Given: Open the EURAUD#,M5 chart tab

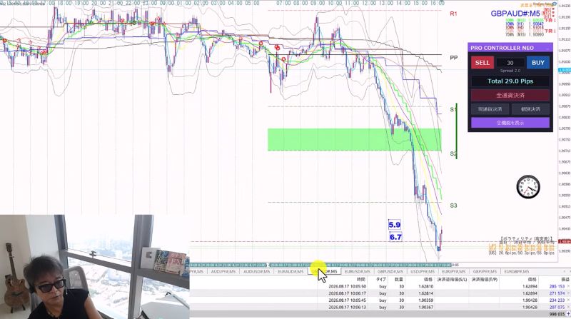Looking at the screenshot, I should pos(290,272).
